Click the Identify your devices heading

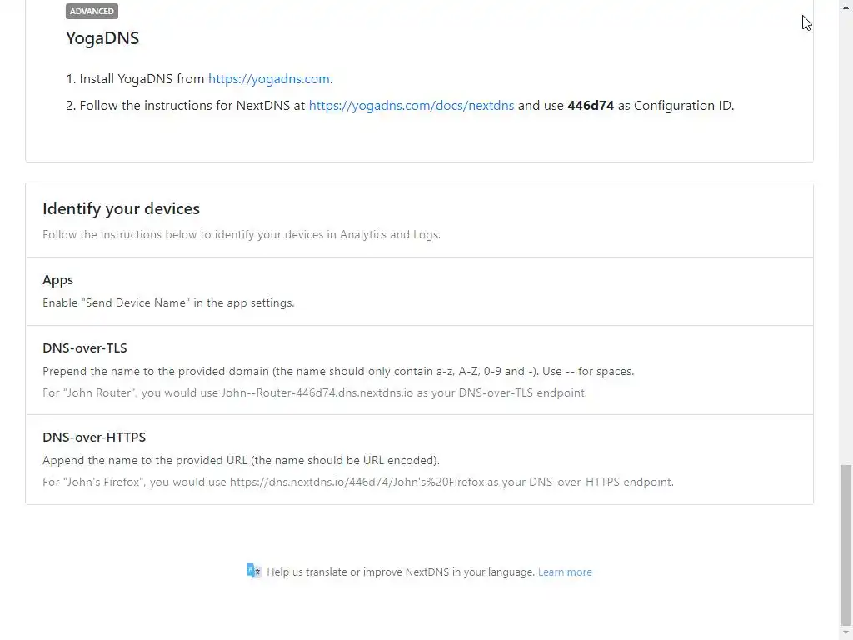click(x=121, y=208)
